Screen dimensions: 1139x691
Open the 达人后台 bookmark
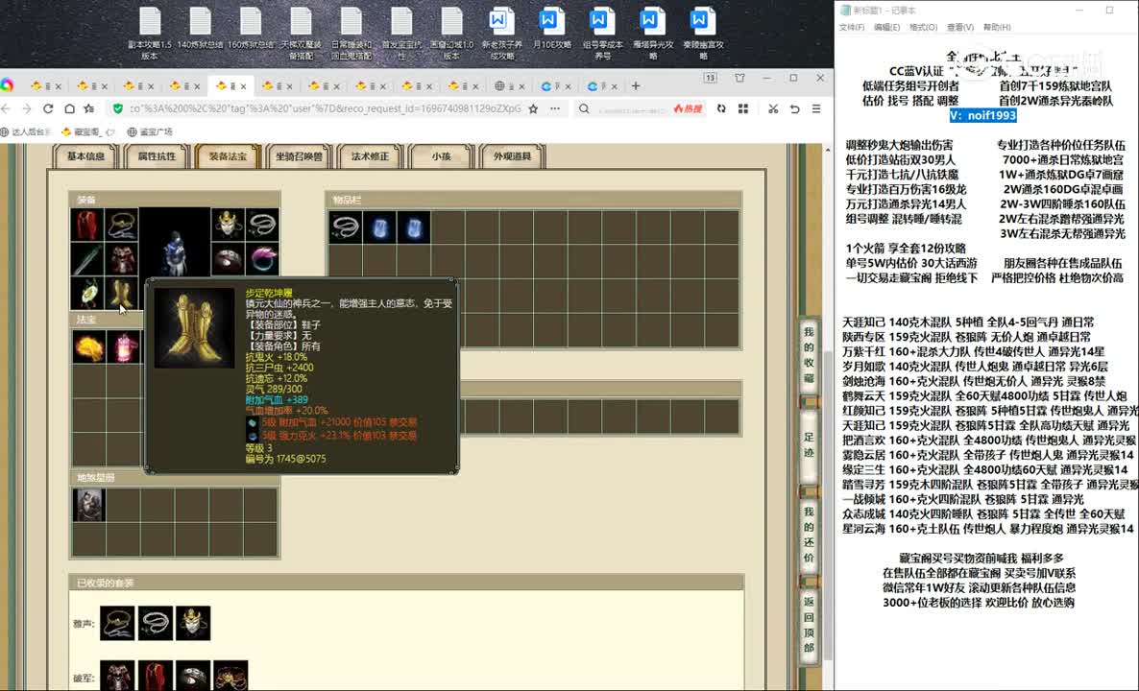pyautogui.click(x=26, y=132)
